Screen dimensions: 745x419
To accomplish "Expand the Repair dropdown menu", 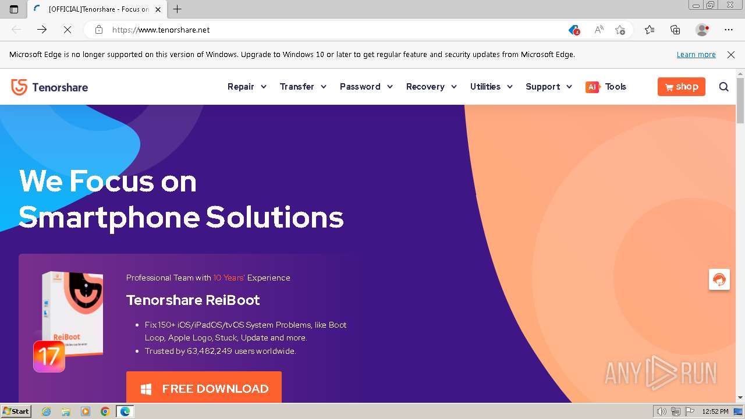I will point(247,87).
